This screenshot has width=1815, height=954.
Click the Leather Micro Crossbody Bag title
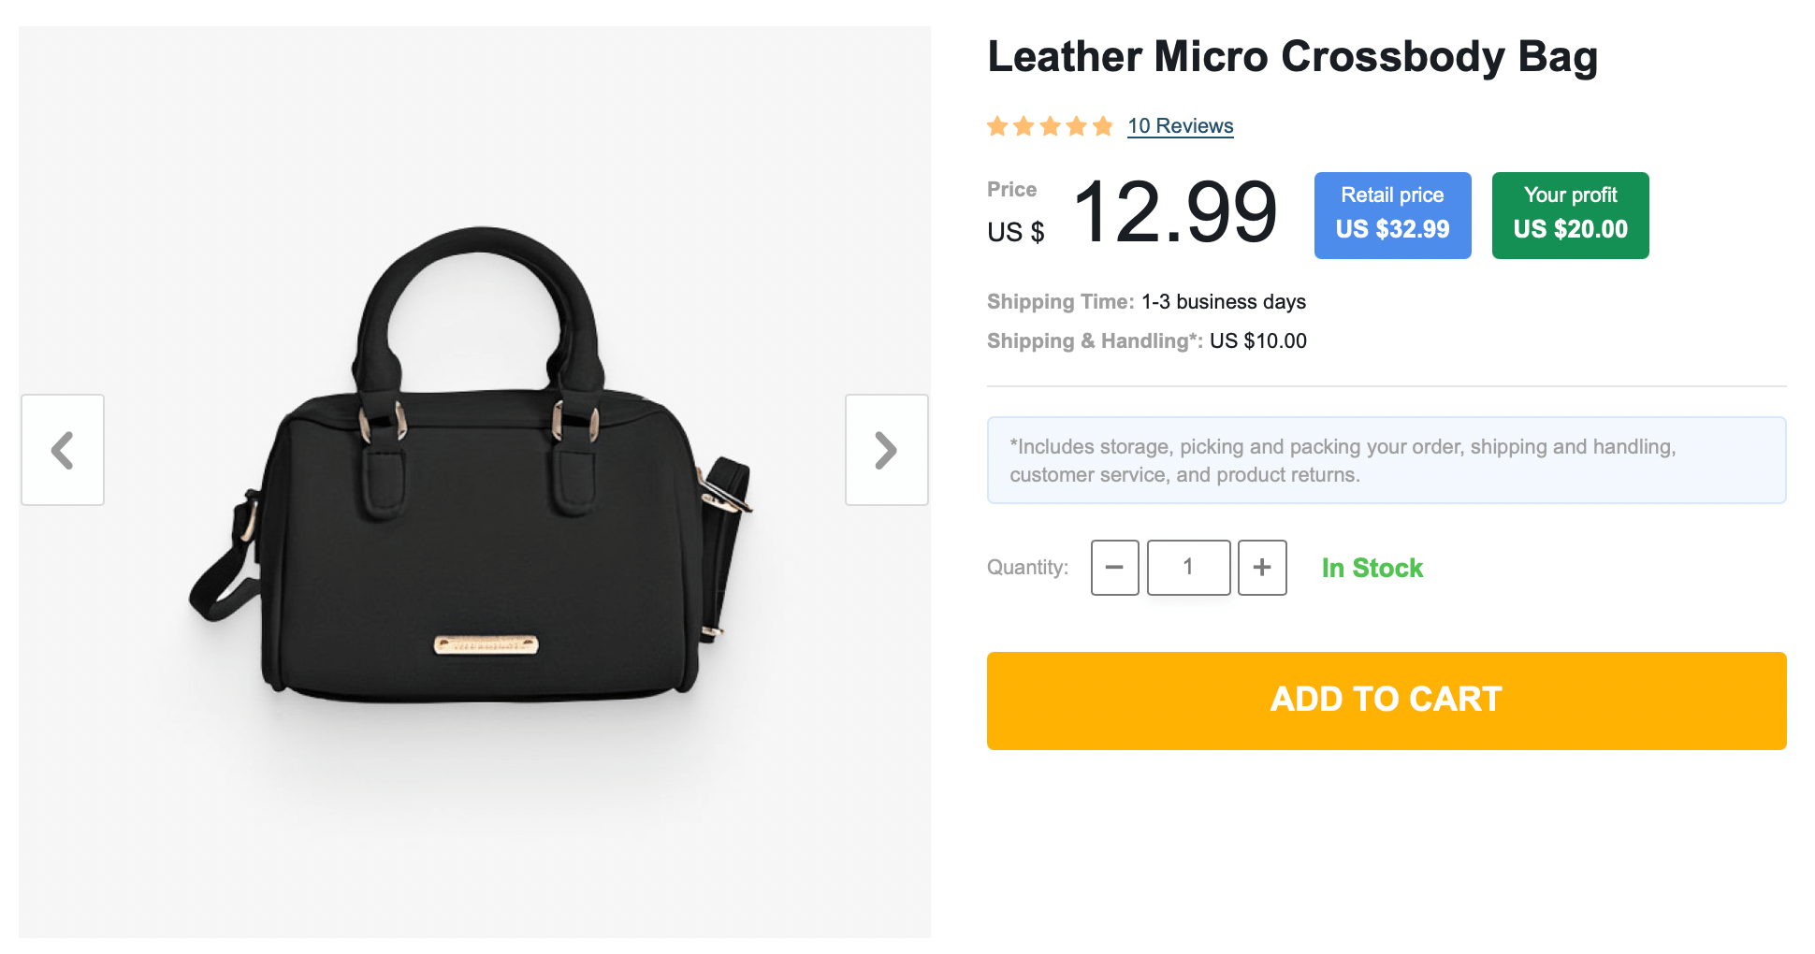point(1292,57)
